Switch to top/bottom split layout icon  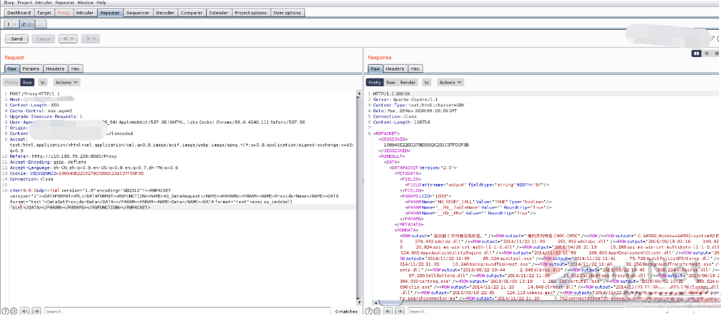coord(706,53)
